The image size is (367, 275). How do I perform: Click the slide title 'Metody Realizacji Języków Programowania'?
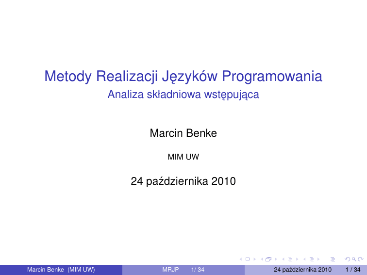pos(183,77)
